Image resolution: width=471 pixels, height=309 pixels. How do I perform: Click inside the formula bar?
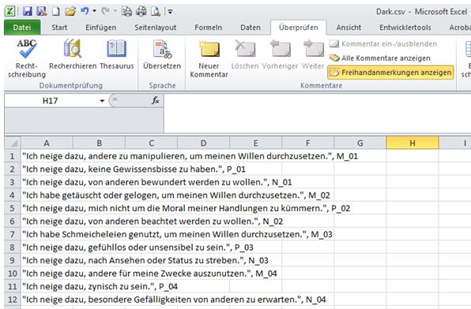[x=317, y=114]
